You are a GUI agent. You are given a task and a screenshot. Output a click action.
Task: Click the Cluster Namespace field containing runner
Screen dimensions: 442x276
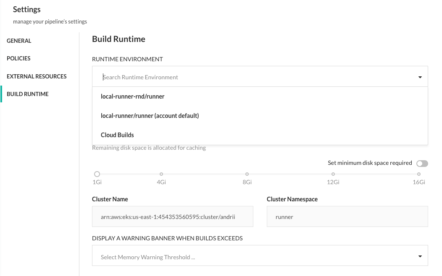pyautogui.click(x=347, y=217)
